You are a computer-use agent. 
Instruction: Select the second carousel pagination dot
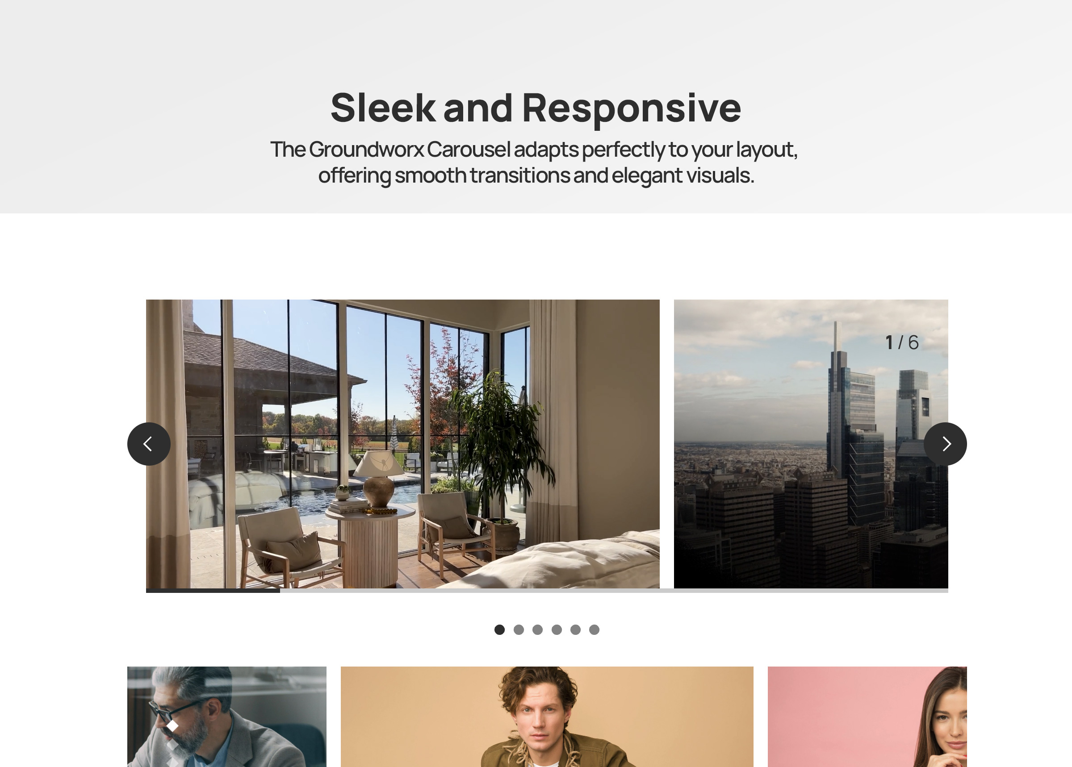518,629
